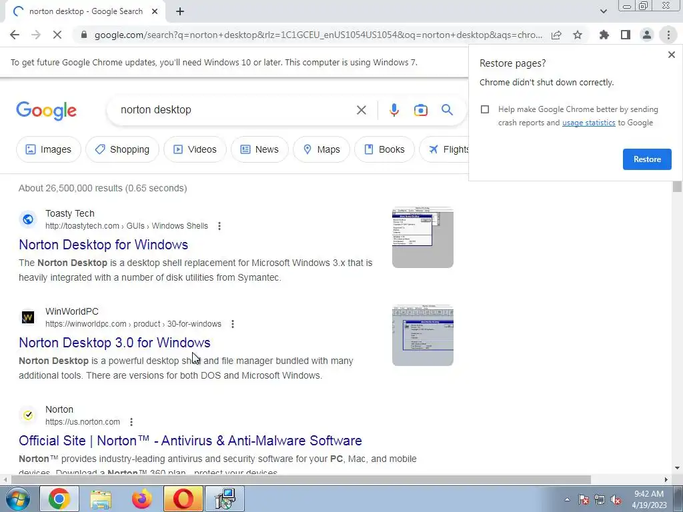
Task: Click the Toasty Tech site icon
Action: pyautogui.click(x=28, y=219)
